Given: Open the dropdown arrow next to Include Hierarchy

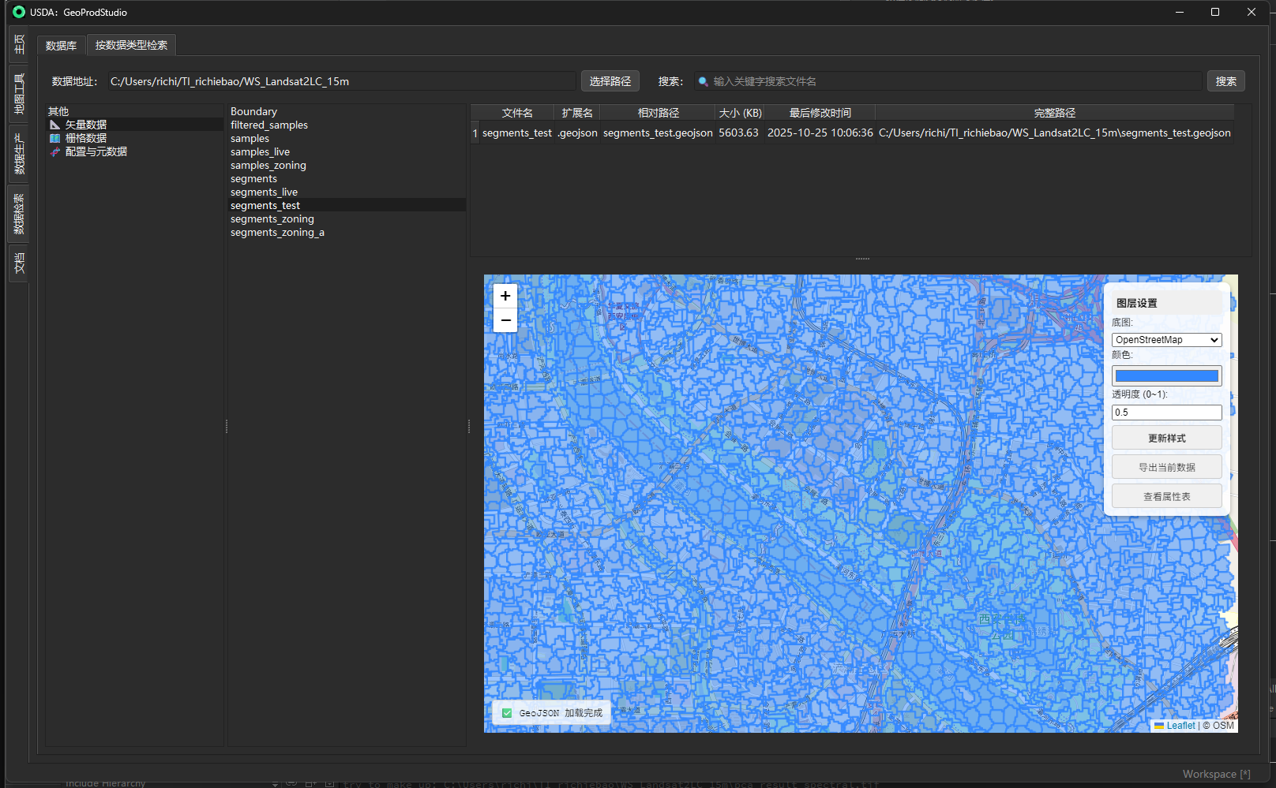Looking at the screenshot, I should (x=274, y=782).
